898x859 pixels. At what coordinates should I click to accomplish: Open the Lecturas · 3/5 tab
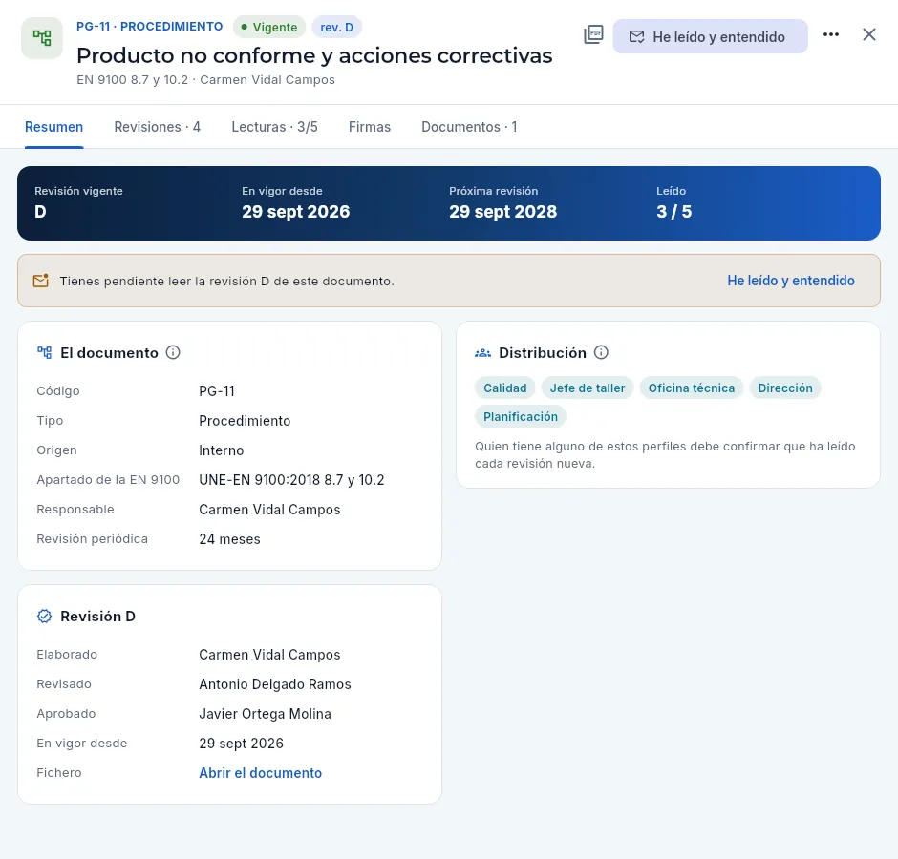coord(274,127)
